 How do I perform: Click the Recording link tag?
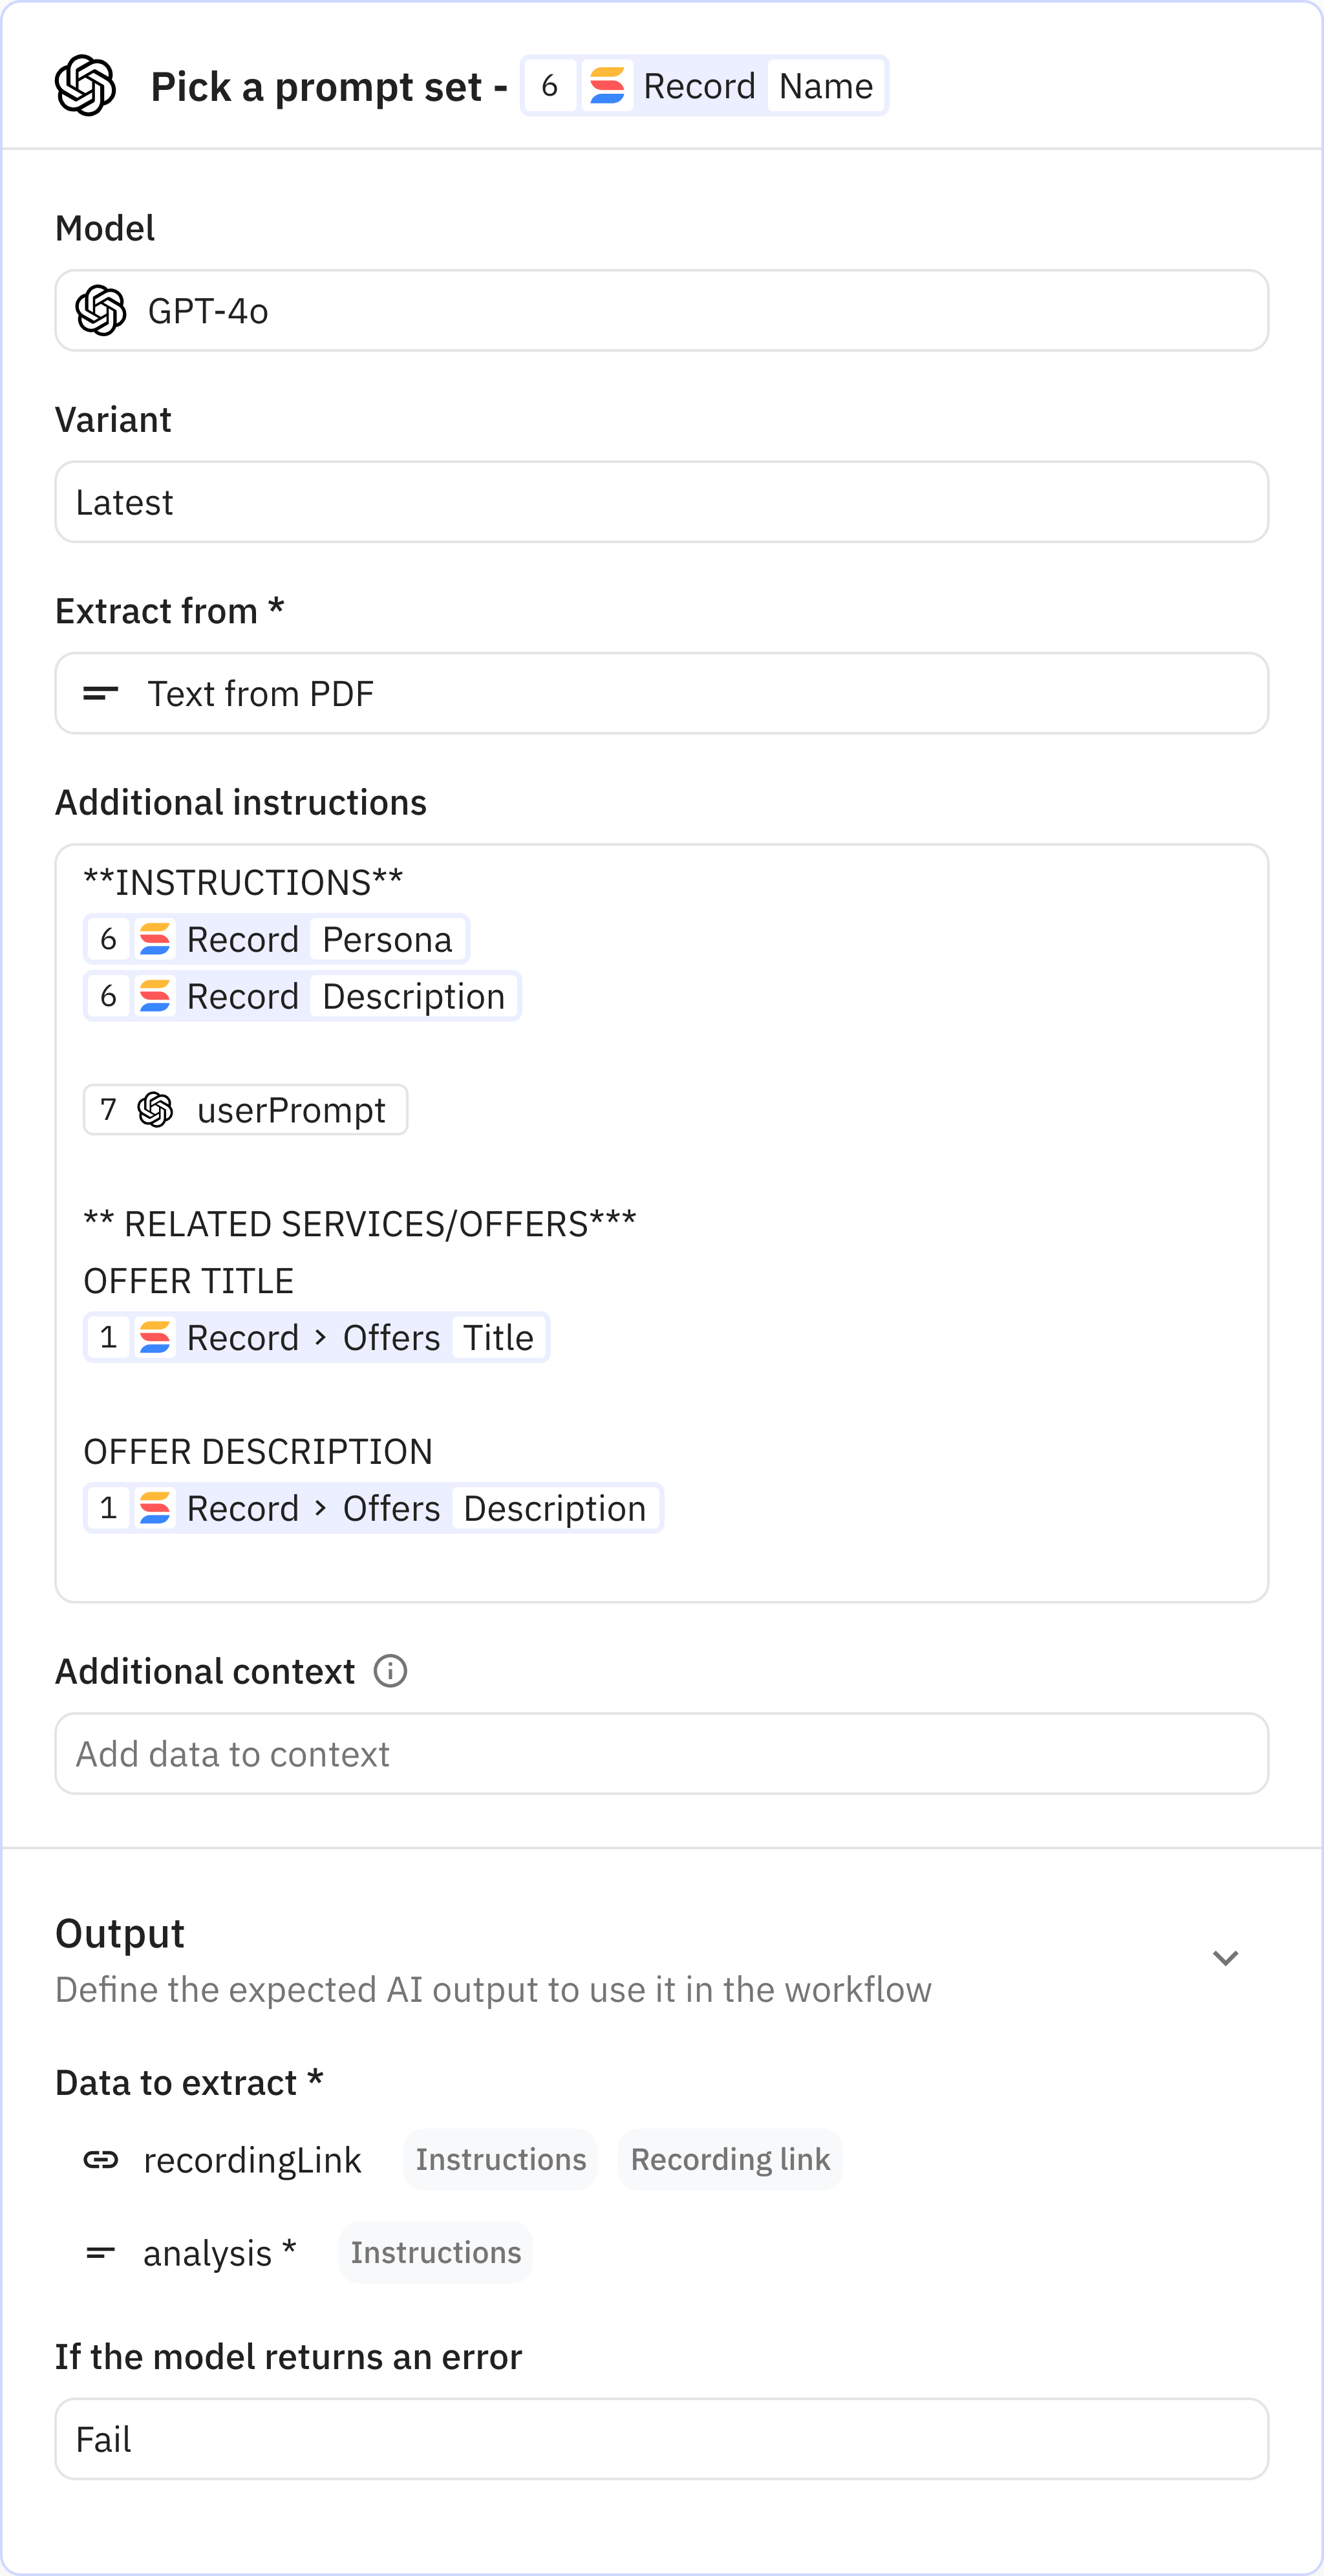[730, 2160]
